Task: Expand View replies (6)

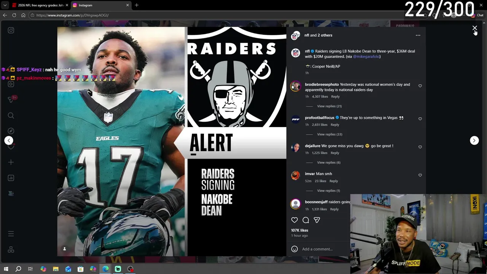Action: click(329, 162)
